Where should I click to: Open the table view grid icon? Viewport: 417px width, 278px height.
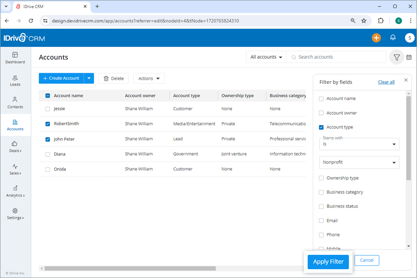pyautogui.click(x=410, y=57)
